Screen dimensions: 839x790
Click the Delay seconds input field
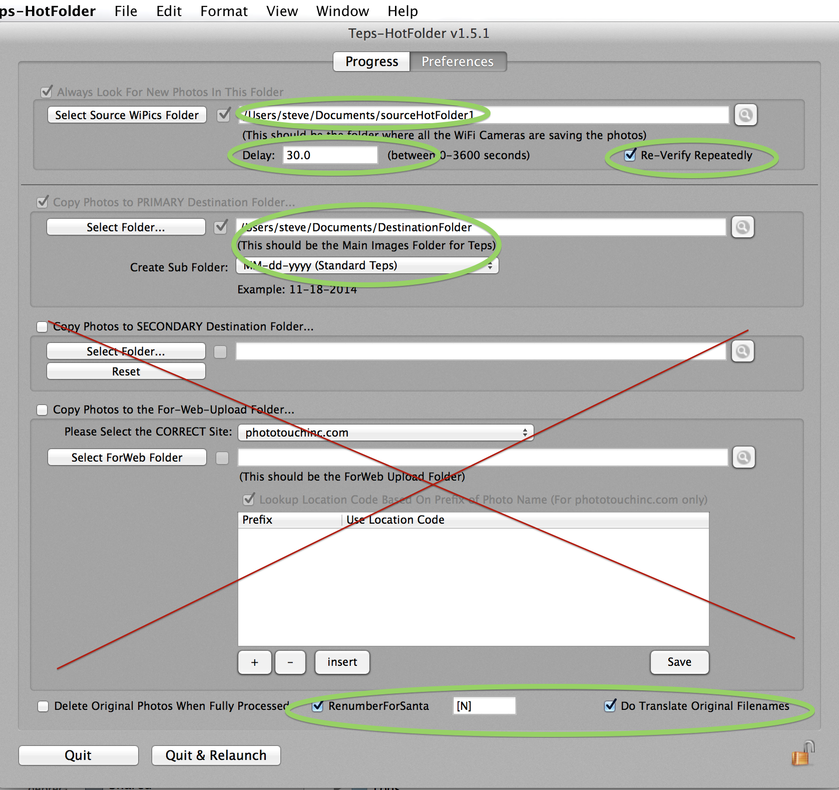click(330, 155)
